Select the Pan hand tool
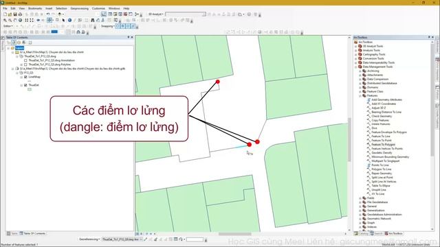This screenshot has height=247, width=440. [x=15, y=20]
